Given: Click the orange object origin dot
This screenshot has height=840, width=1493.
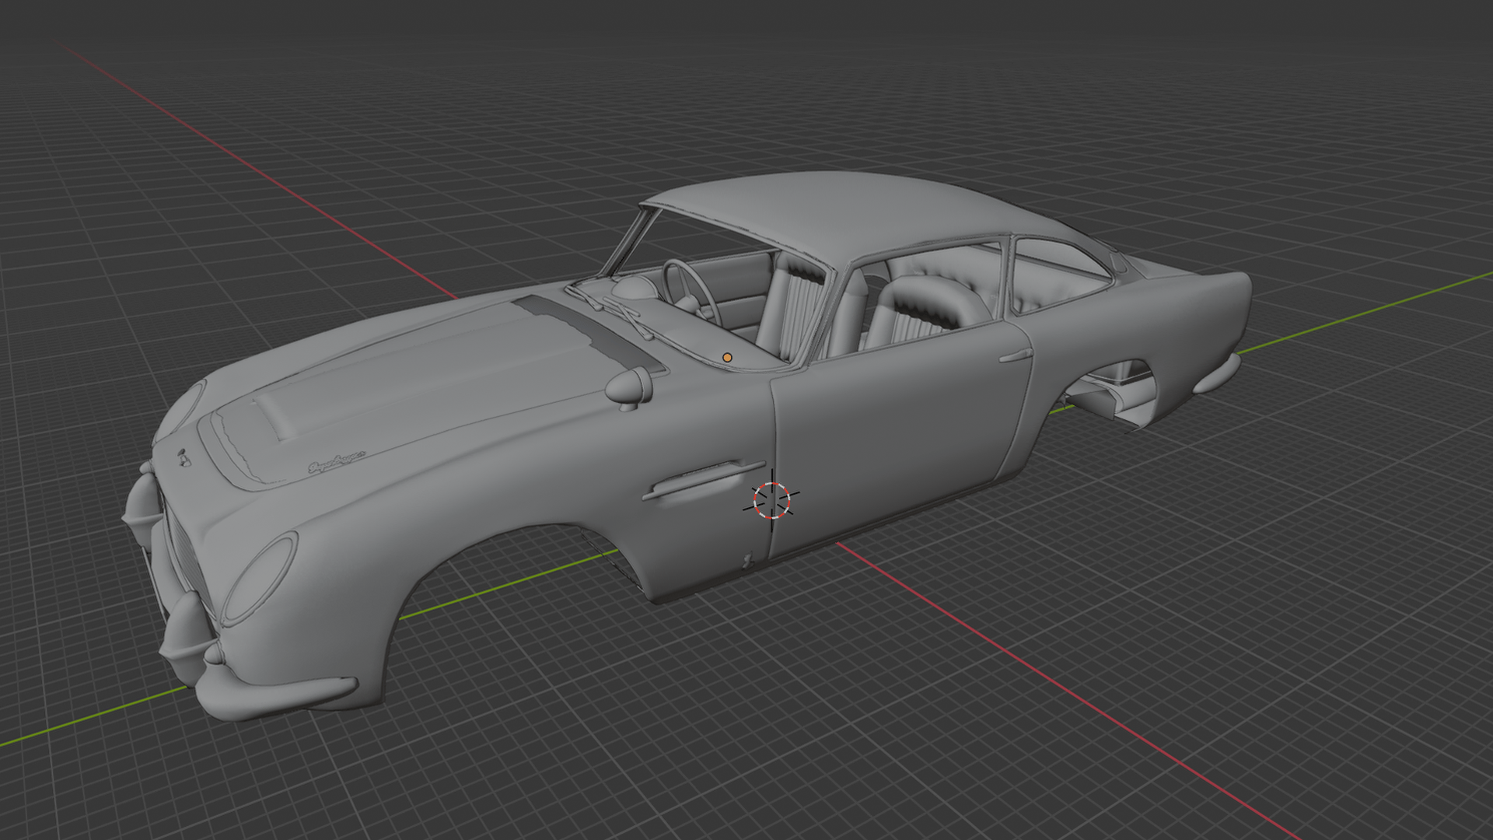Looking at the screenshot, I should click(x=727, y=358).
